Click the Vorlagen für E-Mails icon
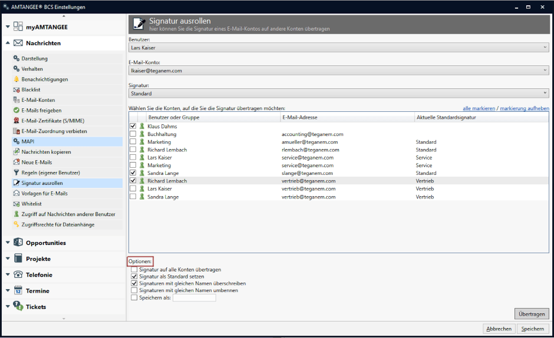 17,193
